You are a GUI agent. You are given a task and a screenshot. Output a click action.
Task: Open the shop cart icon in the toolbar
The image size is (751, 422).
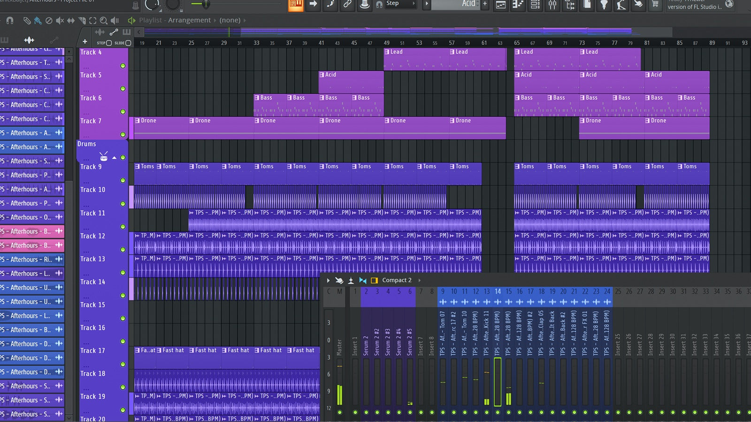point(655,4)
